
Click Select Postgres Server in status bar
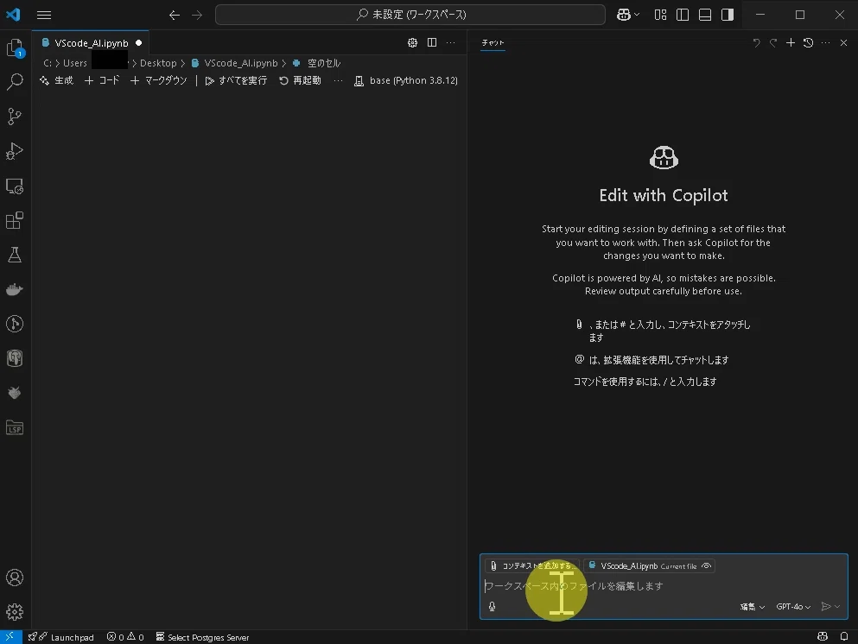pos(202,637)
